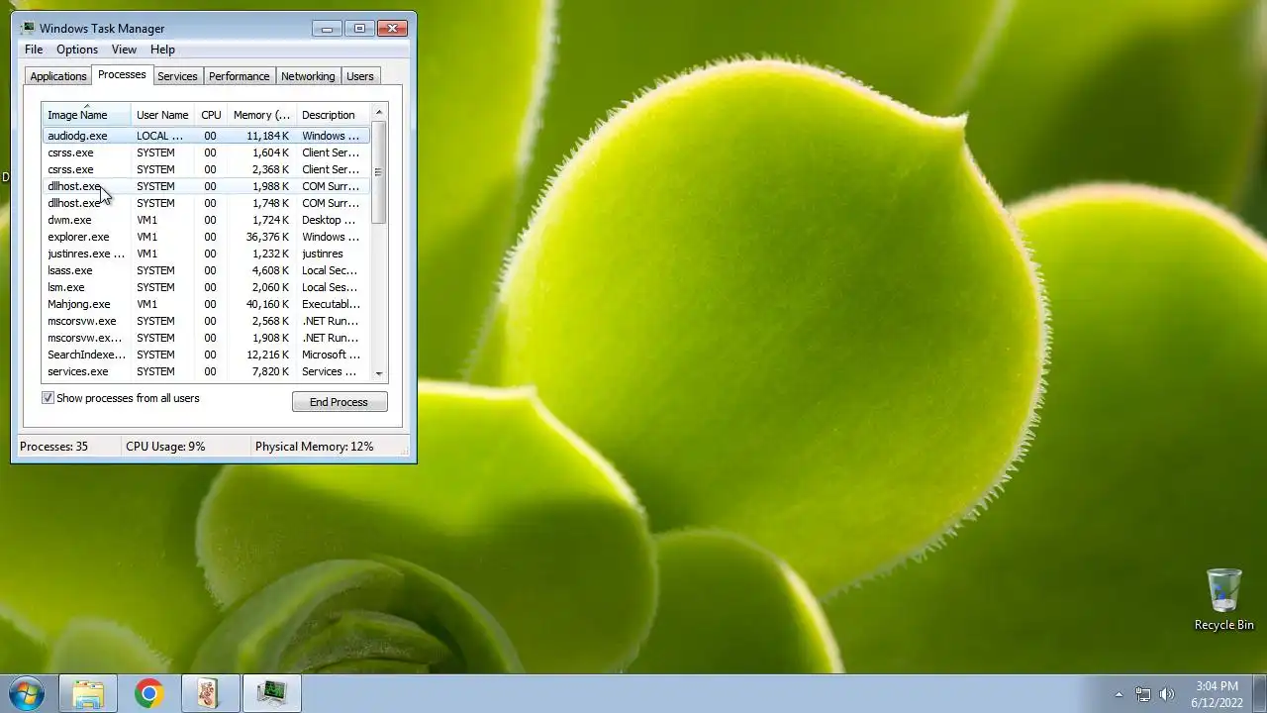Select the dwm.exe process
The image size is (1267, 713).
(x=206, y=220)
